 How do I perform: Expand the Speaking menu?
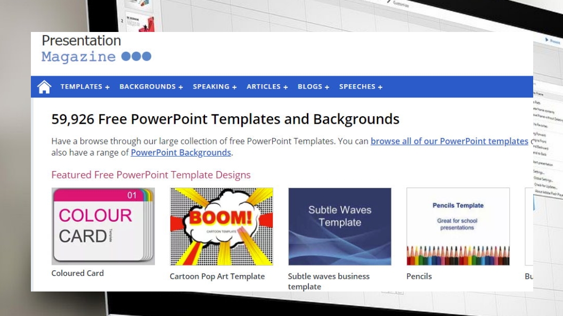click(215, 86)
